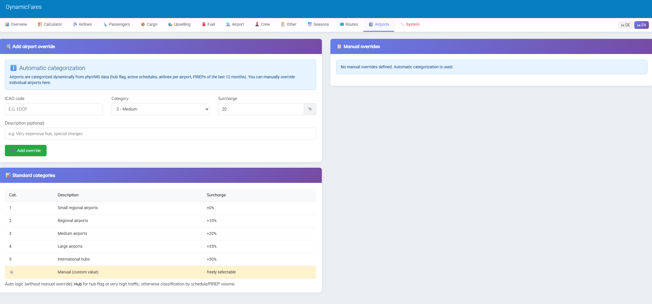Viewport: 652px width, 304px height.
Task: Click the Cargo box icon
Action: [x=143, y=25]
